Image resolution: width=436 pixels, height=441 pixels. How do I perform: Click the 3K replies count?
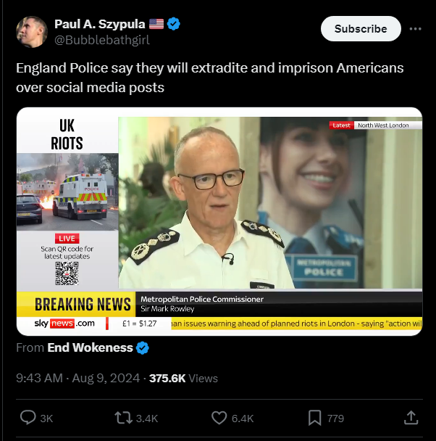click(x=46, y=419)
